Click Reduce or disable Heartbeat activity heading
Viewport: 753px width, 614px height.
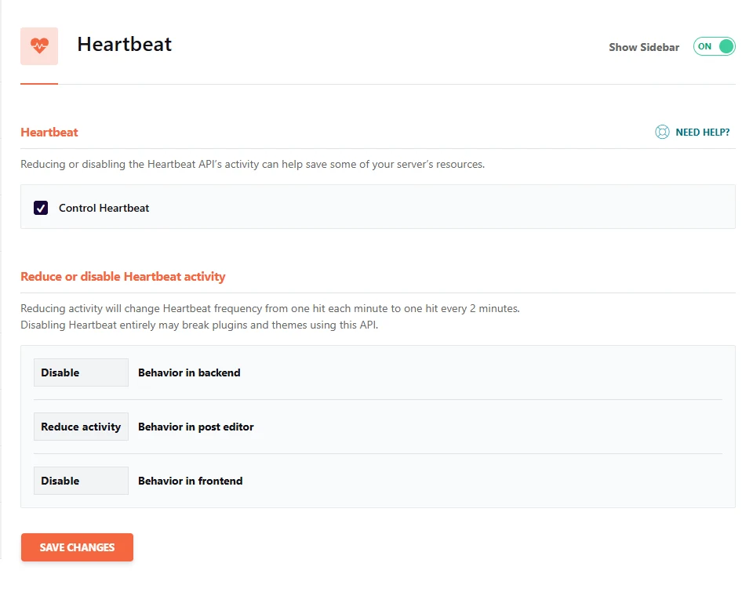(123, 277)
